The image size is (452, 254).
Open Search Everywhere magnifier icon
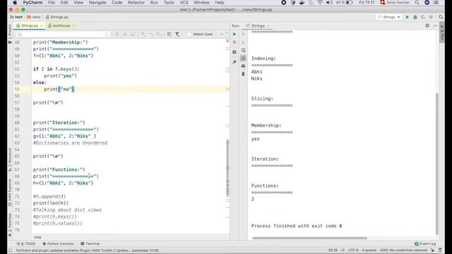[441, 17]
